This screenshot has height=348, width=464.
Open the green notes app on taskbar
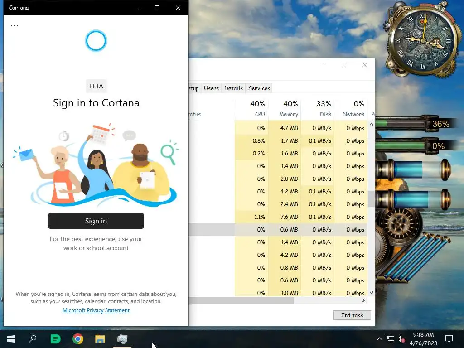(x=55, y=339)
